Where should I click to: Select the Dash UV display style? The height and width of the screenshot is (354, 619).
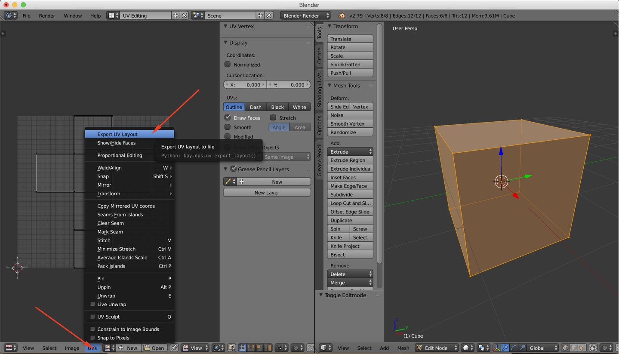(256, 107)
